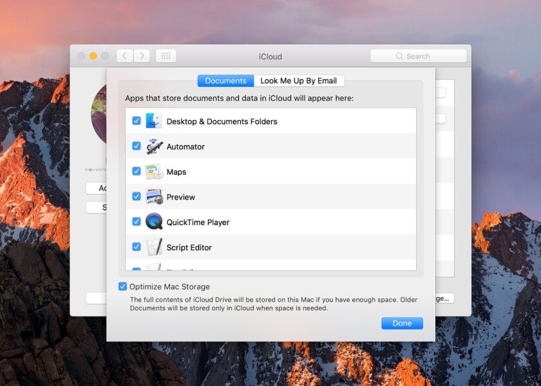Image resolution: width=541 pixels, height=386 pixels.
Task: Select the Maps row label
Action: (176, 172)
